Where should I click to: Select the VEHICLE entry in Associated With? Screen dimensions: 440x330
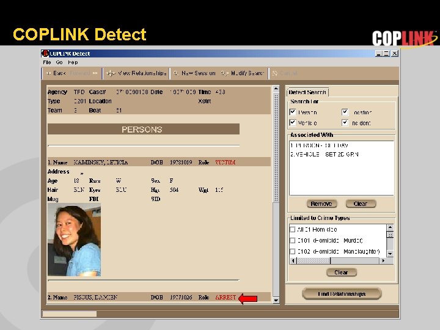[x=324, y=154]
